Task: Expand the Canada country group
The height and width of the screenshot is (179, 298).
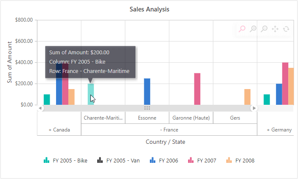Action: [x=59, y=130]
